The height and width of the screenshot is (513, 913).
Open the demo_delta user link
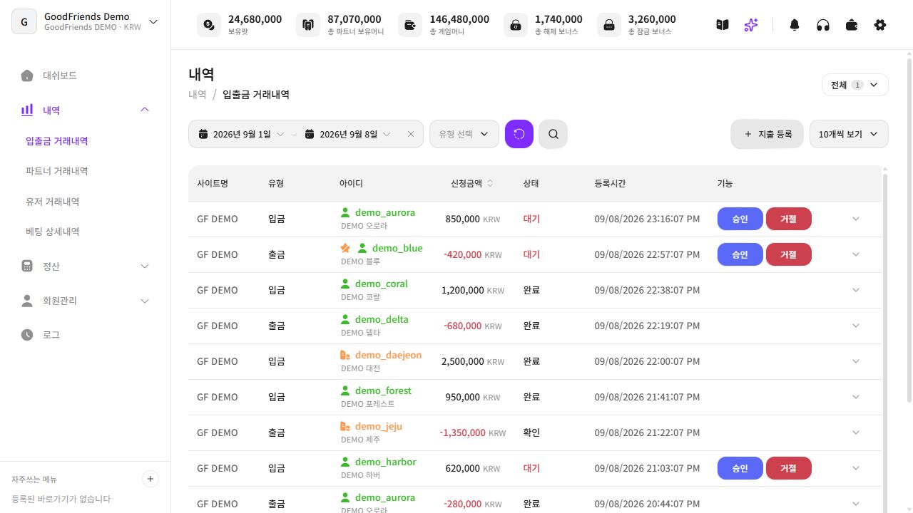coord(382,319)
